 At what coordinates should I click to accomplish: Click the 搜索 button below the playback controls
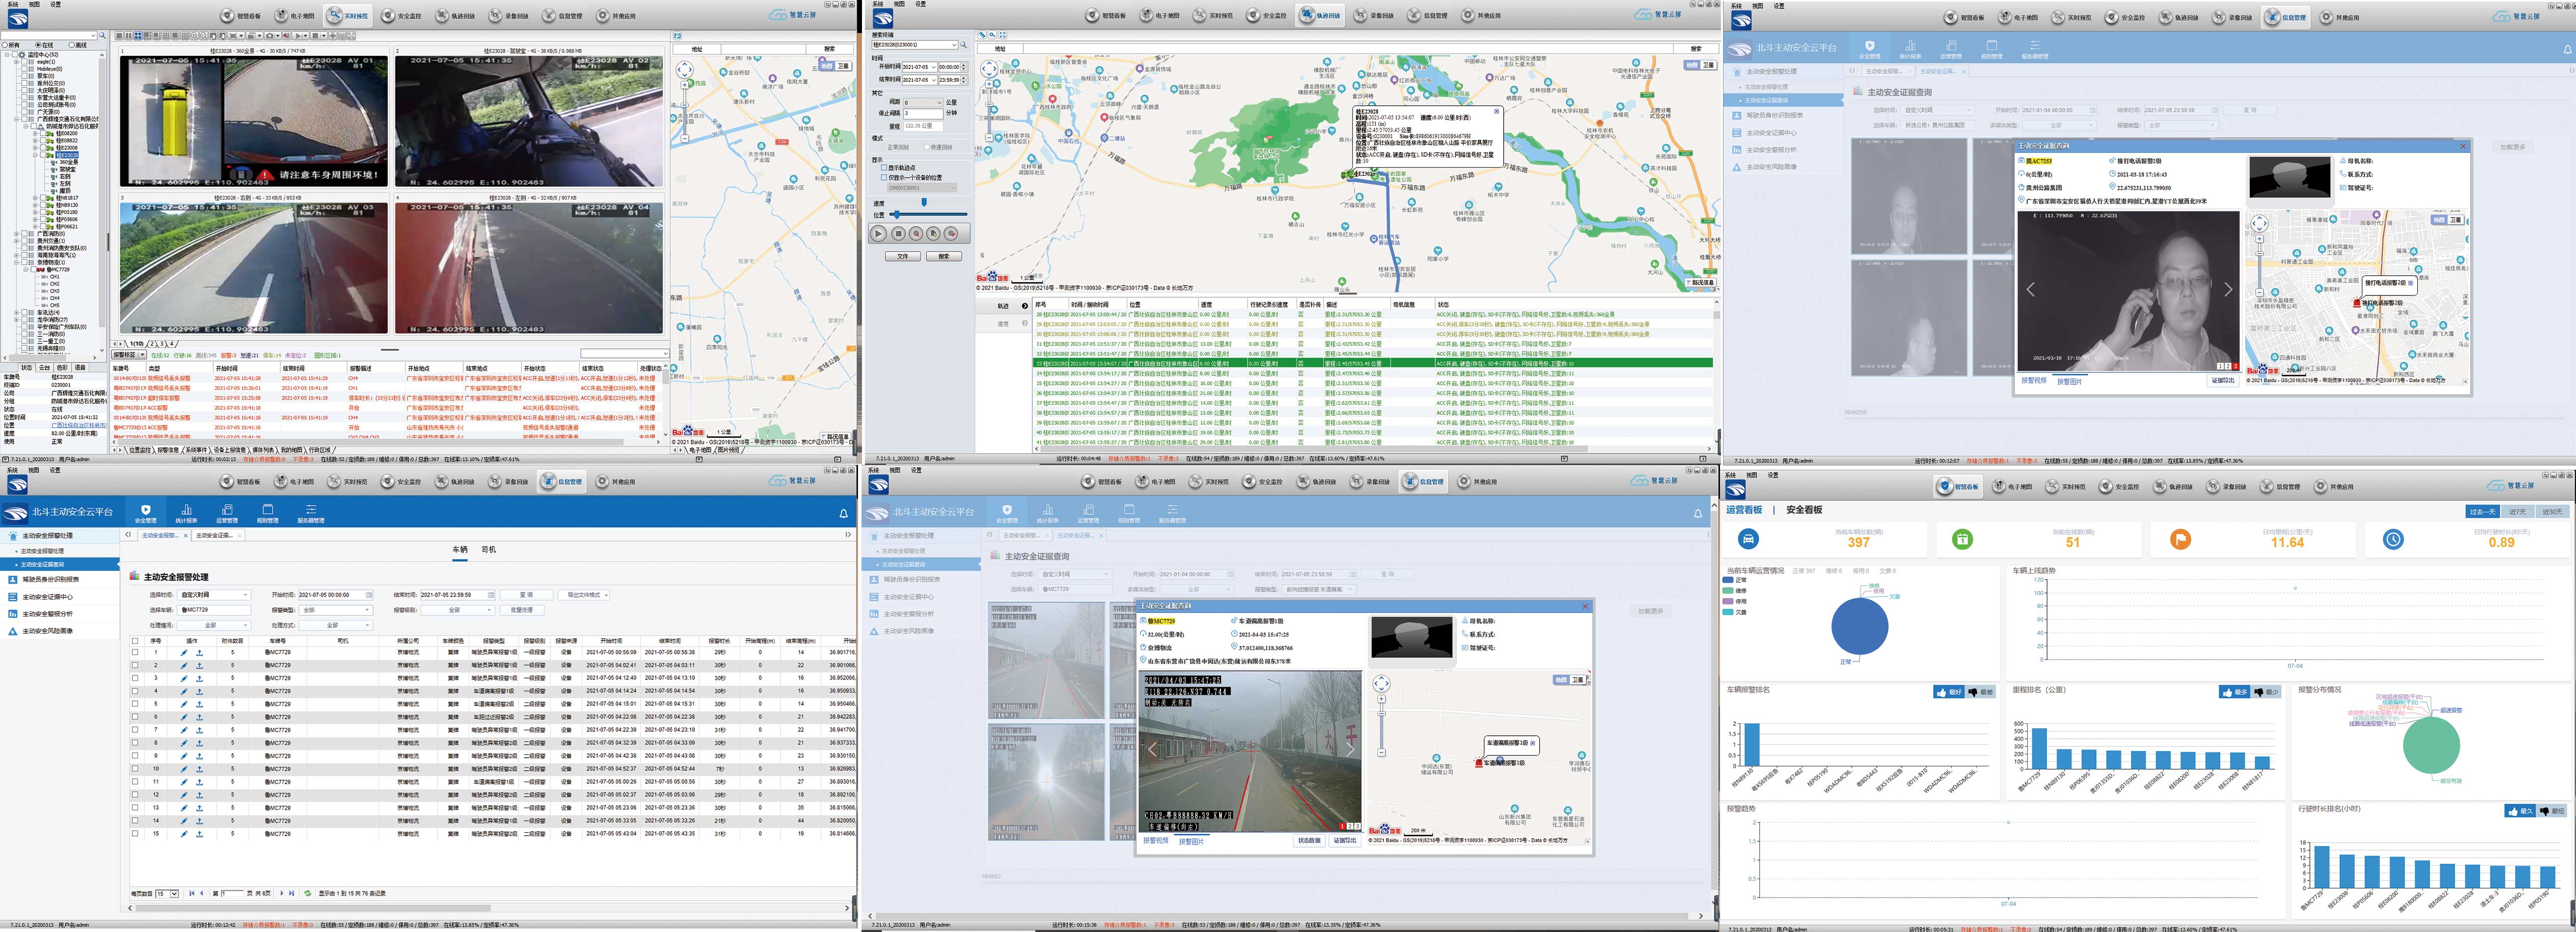coord(944,256)
